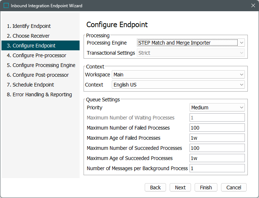
Task: Go to Identify Endpoint step
Action: (29, 26)
